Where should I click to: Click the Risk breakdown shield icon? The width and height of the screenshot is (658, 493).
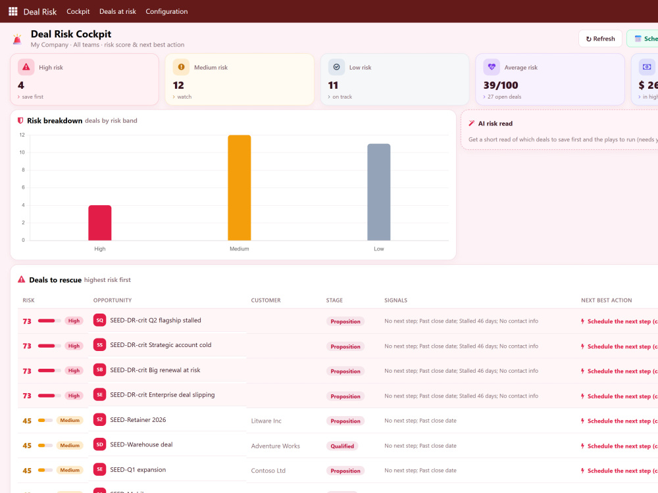pyautogui.click(x=20, y=121)
